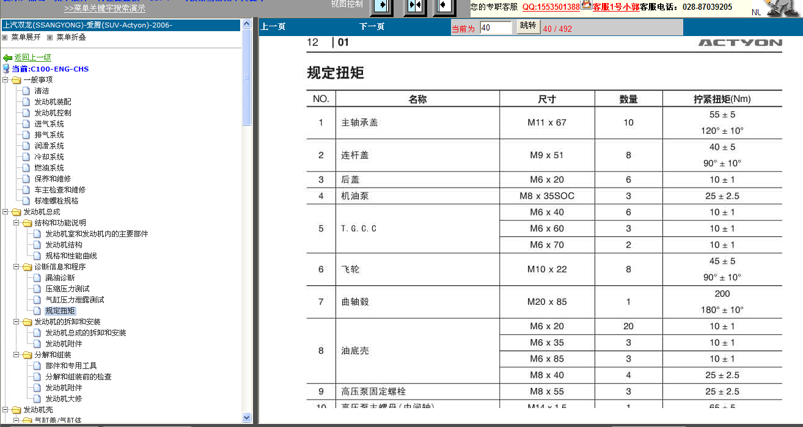Click the document icon beside 润滑系统
Viewport: 803px width, 427px height.
click(26, 146)
